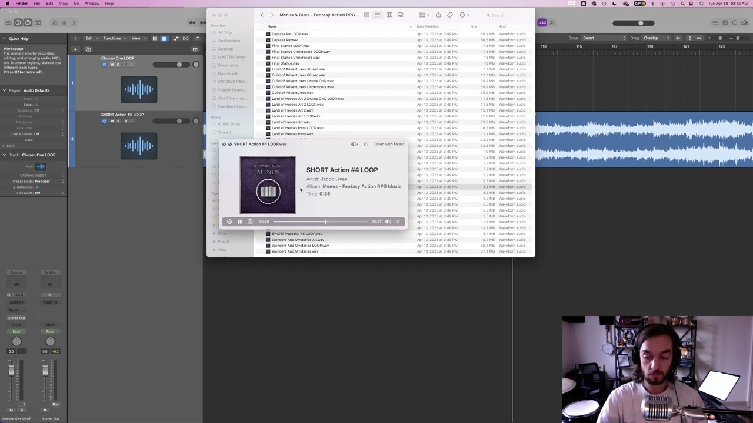This screenshot has height=423, width=753.
Task: Click the duplicate track icon
Action: [88, 49]
